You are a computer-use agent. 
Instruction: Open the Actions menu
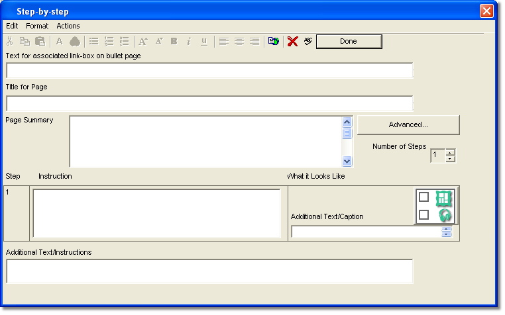[68, 26]
